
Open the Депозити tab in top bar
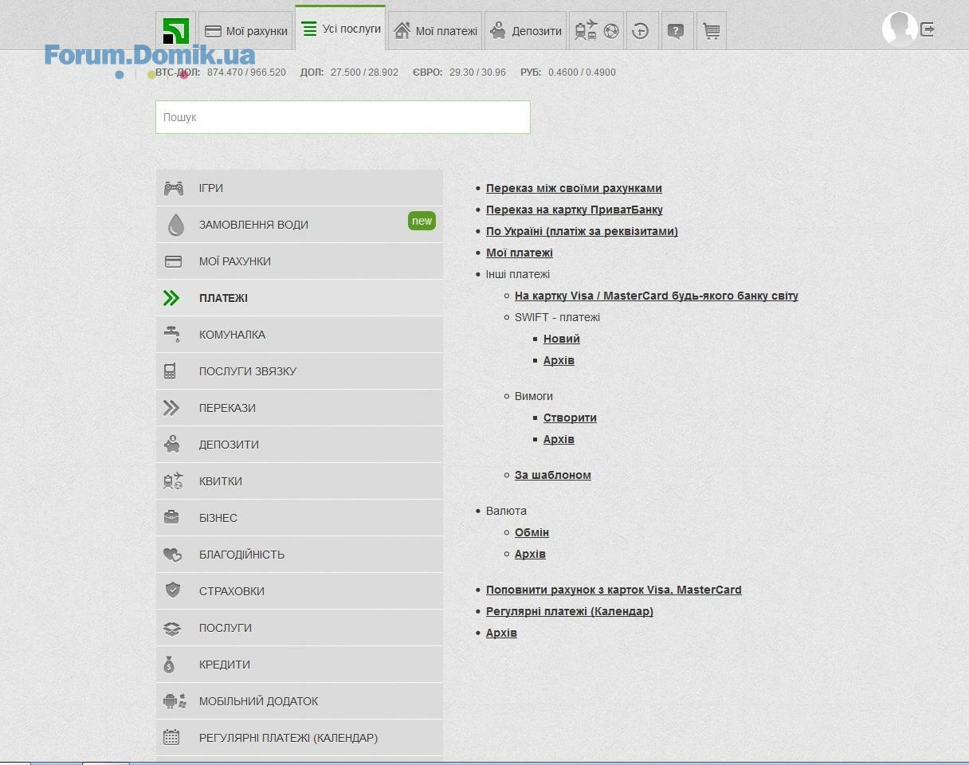click(525, 31)
